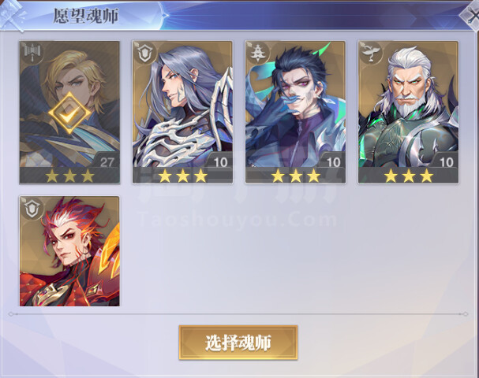The height and width of the screenshot is (378, 479).
Task: Click class icon on blonde-haired card
Action: [x=32, y=54]
